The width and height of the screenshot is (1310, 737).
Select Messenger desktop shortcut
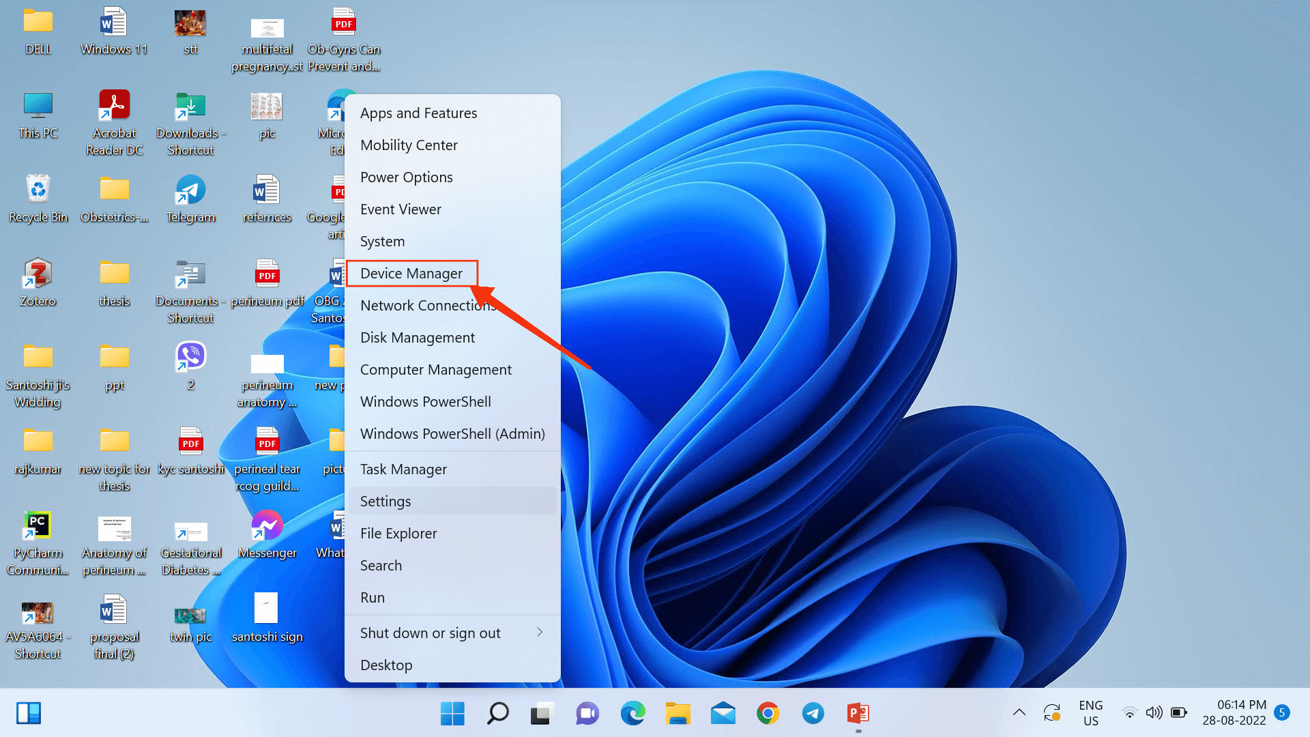point(267,534)
